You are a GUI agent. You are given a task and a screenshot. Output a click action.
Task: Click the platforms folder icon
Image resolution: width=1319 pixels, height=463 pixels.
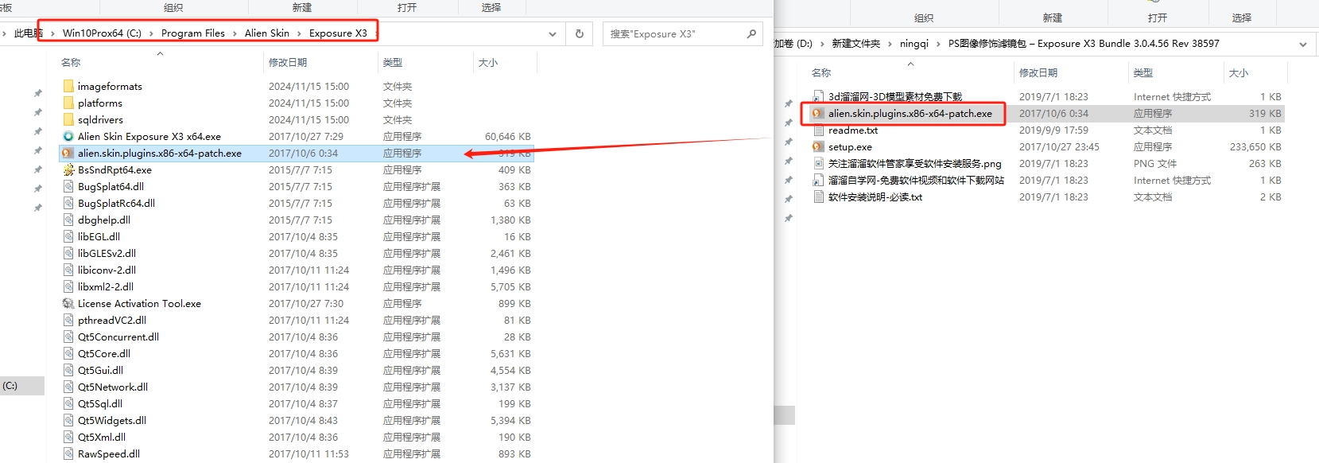click(x=68, y=103)
